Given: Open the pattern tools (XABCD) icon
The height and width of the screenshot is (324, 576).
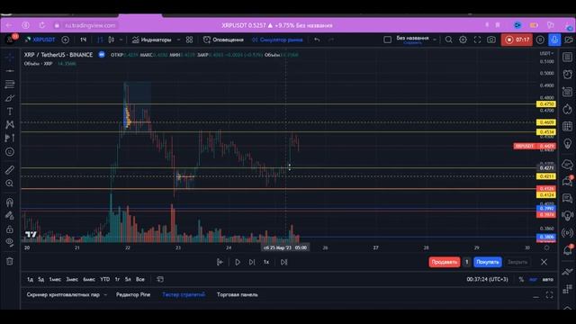Looking at the screenshot, I should (10, 124).
